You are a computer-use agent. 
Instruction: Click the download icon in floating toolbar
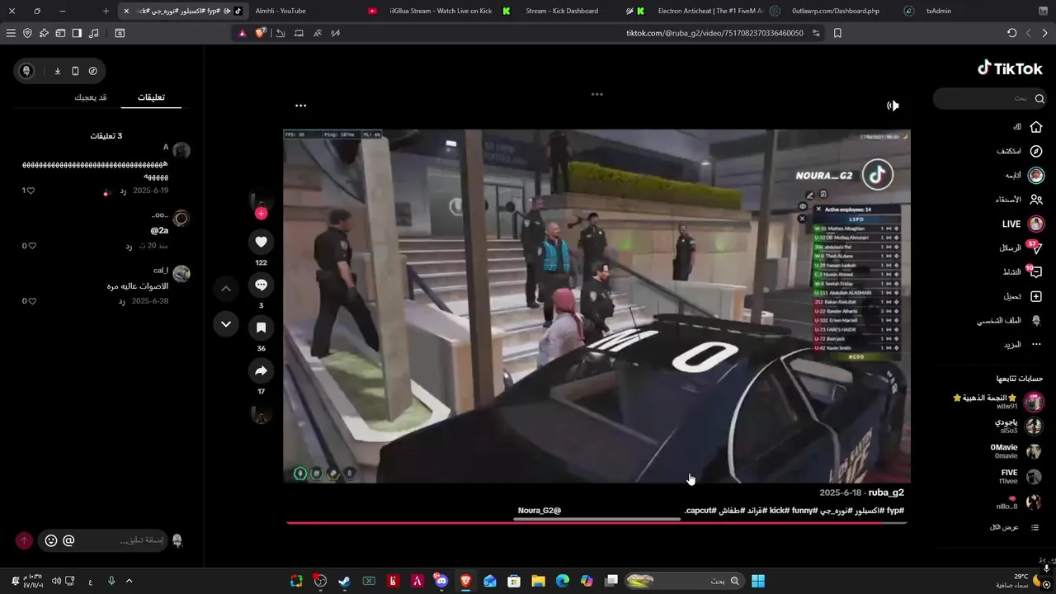click(x=58, y=71)
